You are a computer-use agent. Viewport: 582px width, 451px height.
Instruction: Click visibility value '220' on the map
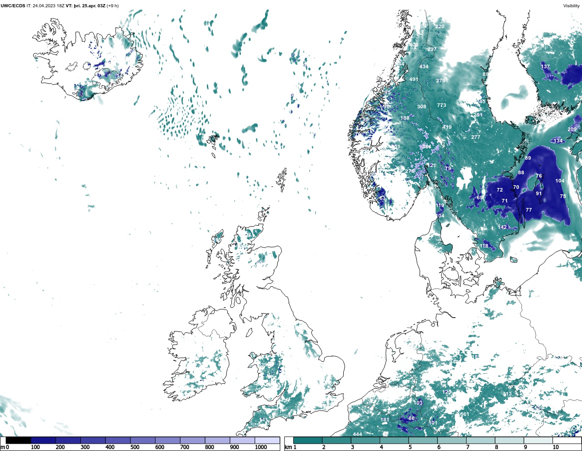click(x=440, y=26)
